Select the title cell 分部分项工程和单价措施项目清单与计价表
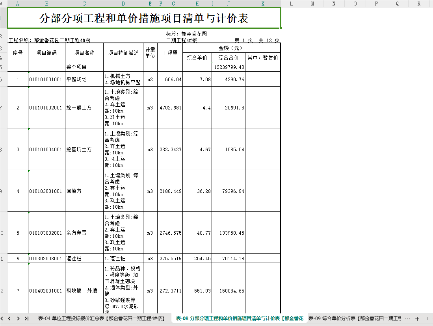The width and height of the screenshot is (433, 326). click(144, 18)
